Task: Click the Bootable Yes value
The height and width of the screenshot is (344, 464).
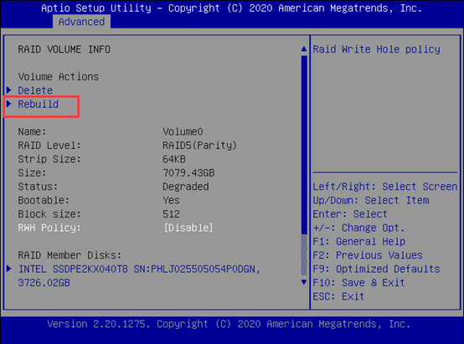Action: pos(172,200)
